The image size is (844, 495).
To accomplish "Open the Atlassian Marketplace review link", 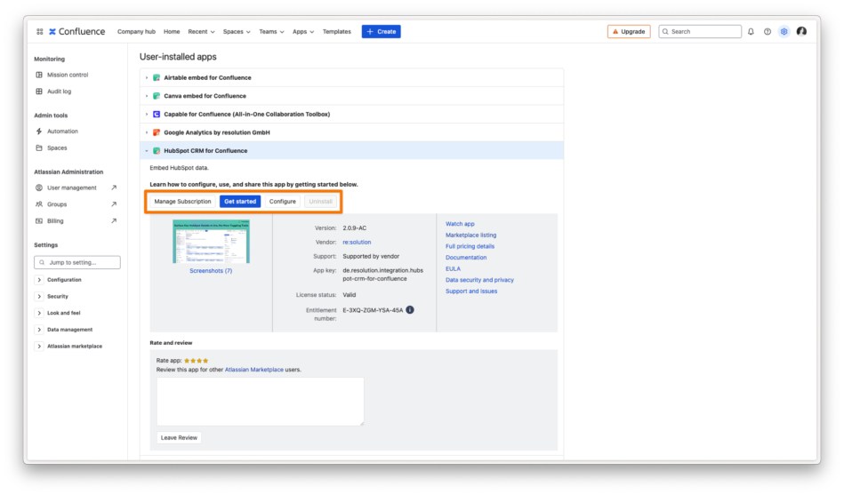I will [254, 370].
